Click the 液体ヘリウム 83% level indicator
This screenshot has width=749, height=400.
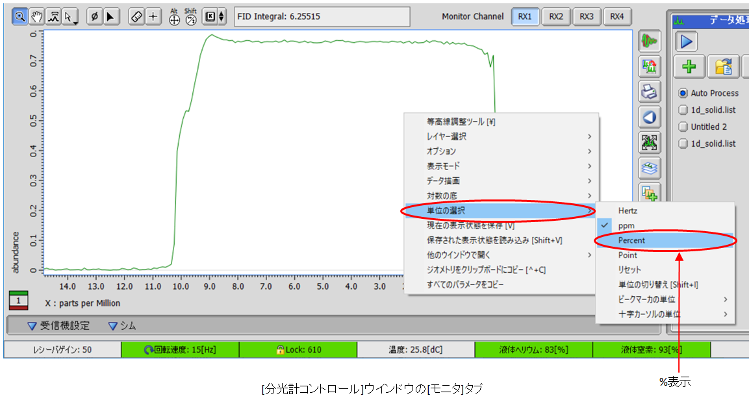[533, 349]
